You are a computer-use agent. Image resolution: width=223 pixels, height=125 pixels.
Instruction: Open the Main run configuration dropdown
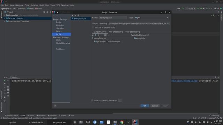click(x=191, y=8)
